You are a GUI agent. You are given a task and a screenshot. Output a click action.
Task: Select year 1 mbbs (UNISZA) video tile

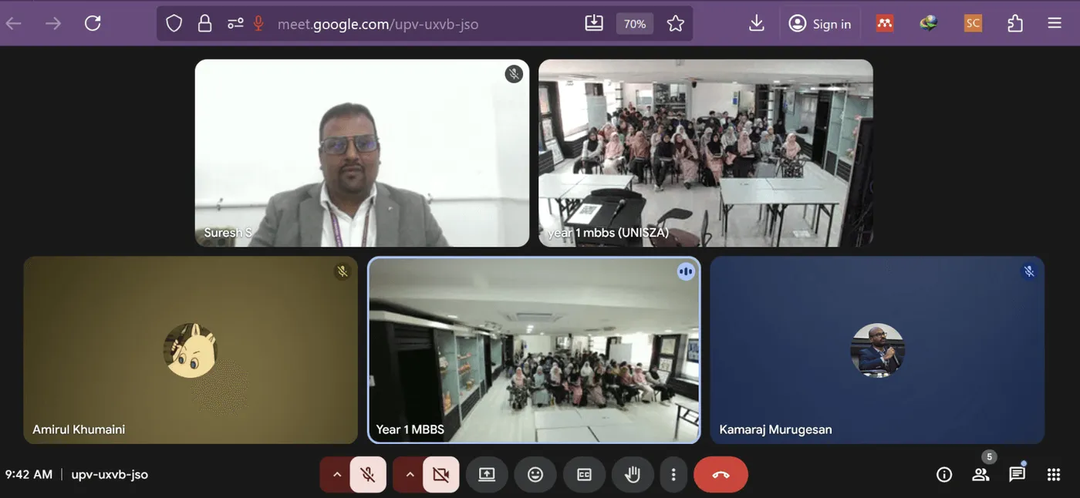[x=706, y=153]
